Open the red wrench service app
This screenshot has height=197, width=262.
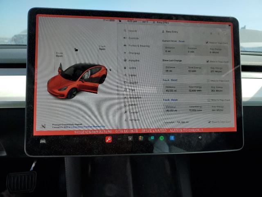point(108,140)
